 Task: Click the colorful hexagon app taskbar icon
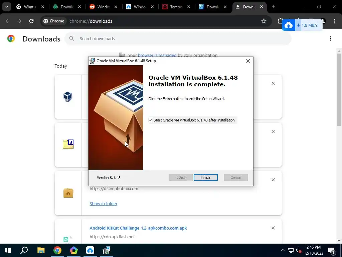point(74,250)
